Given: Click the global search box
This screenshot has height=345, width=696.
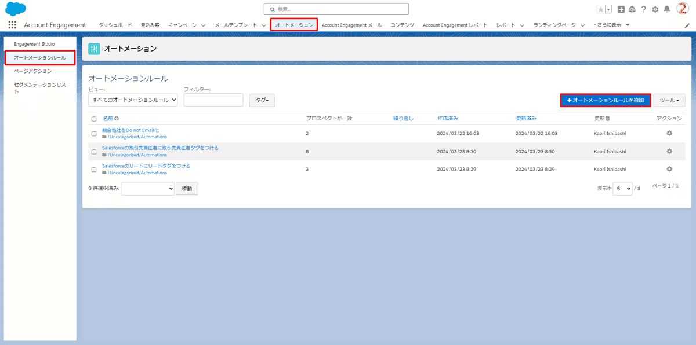Looking at the screenshot, I should 336,9.
